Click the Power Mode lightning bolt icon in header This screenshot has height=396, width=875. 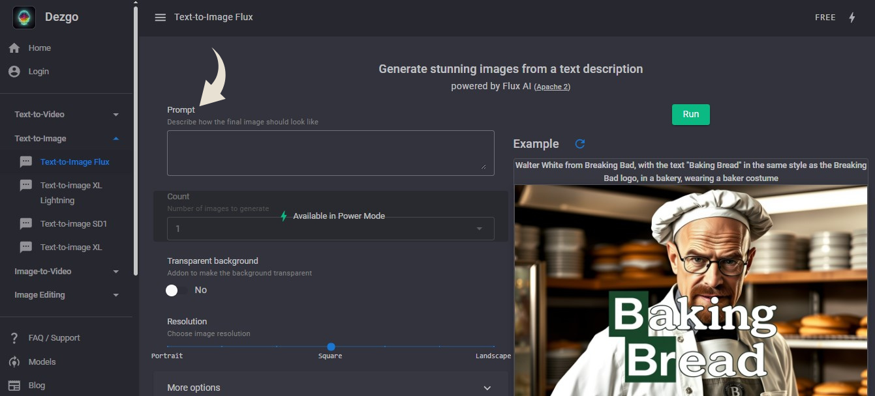852,18
